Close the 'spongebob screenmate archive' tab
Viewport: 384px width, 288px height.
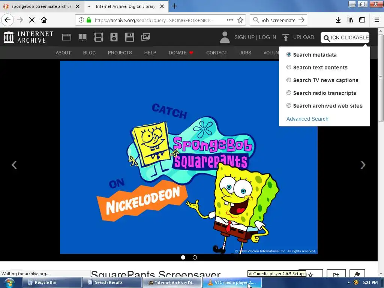(x=78, y=6)
